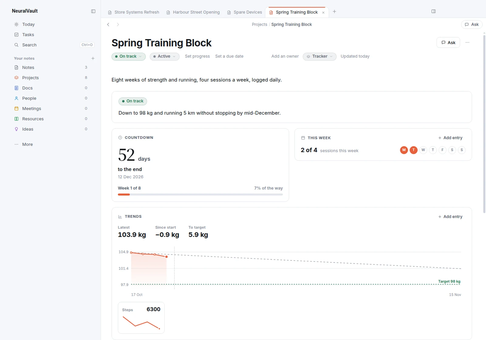Open the On track status dropdown
The image size is (486, 340).
tap(128, 56)
